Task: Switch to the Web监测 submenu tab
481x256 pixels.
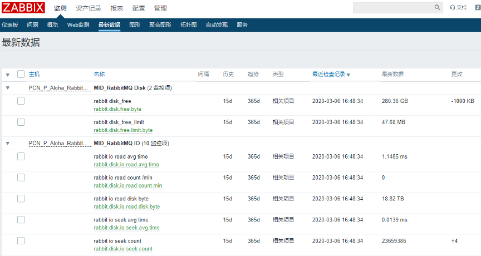Action: pos(78,25)
